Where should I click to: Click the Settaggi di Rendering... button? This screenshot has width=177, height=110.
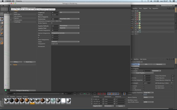tap(23, 90)
